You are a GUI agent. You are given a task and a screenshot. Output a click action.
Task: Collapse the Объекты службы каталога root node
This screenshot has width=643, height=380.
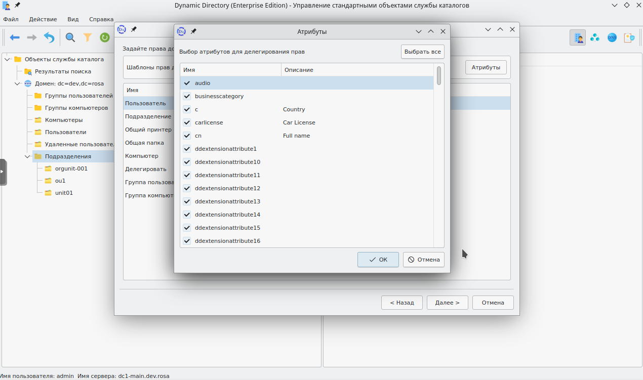[7, 59]
